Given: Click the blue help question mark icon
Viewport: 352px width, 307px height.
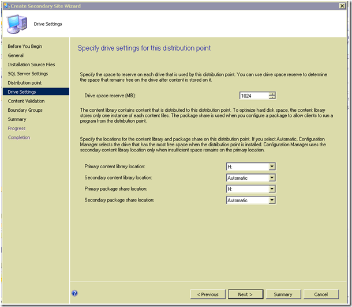Looking at the screenshot, I should [x=75, y=293].
